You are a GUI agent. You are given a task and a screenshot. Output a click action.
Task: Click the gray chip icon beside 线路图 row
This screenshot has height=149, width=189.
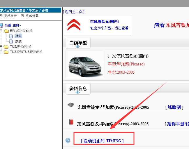tap(71, 105)
